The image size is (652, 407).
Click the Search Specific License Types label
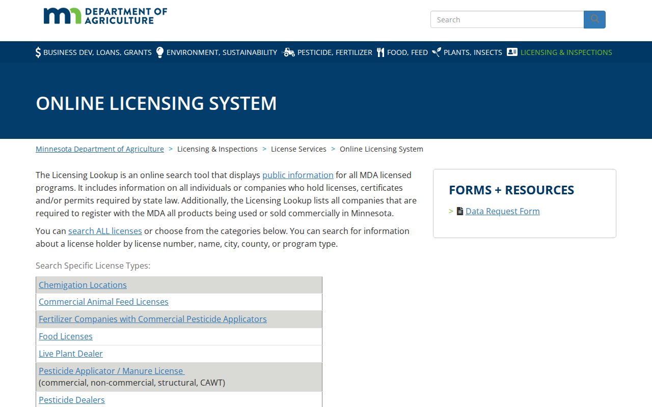coord(93,266)
